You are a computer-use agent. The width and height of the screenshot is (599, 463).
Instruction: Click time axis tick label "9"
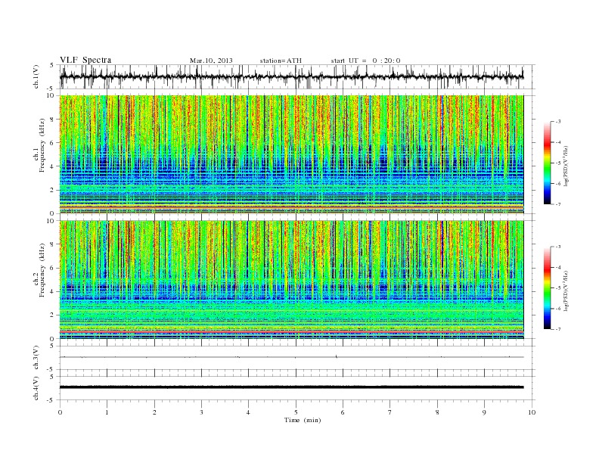484,412
